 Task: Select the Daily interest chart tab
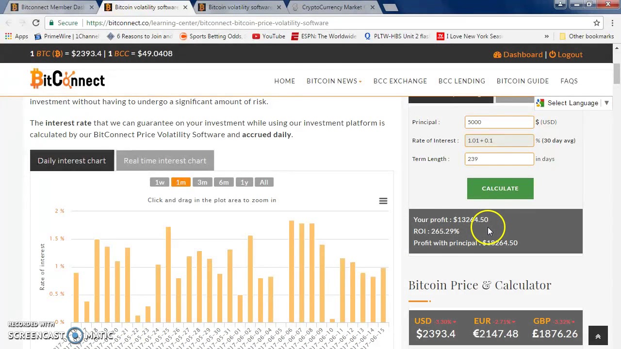72,160
